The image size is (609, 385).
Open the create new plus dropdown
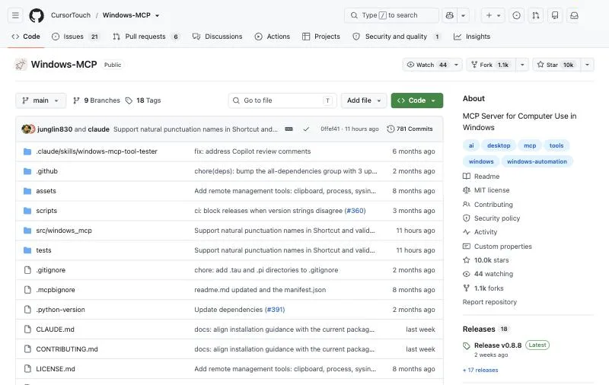coord(493,15)
